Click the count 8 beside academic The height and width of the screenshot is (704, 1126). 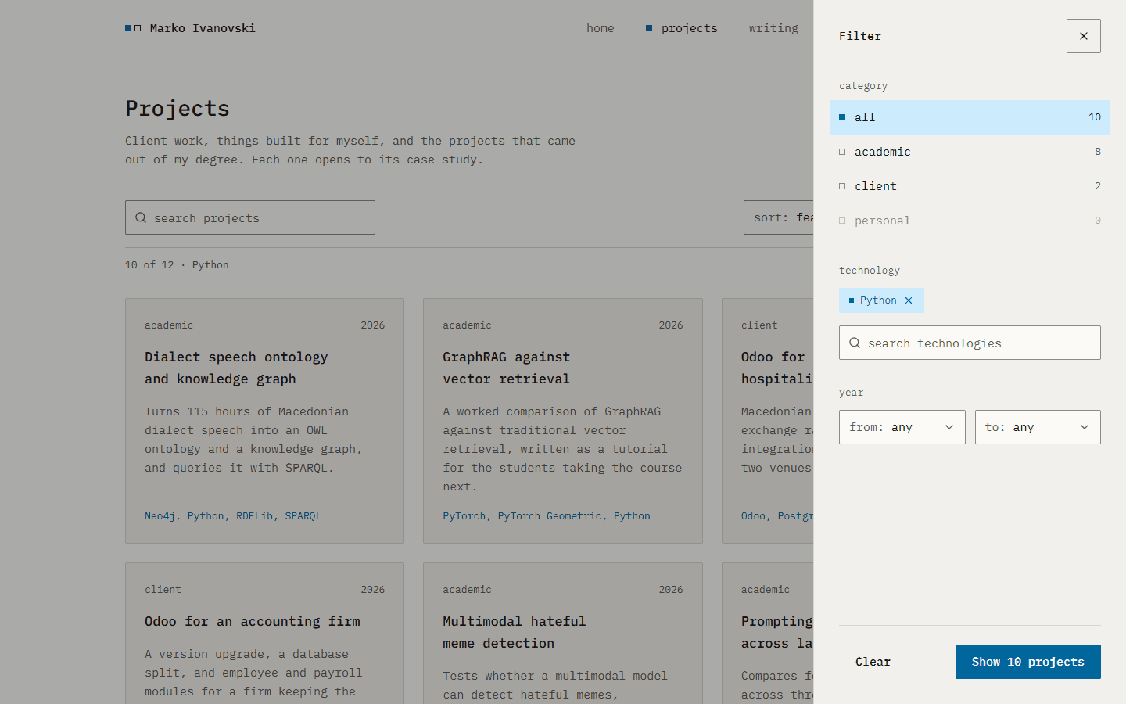(1098, 152)
